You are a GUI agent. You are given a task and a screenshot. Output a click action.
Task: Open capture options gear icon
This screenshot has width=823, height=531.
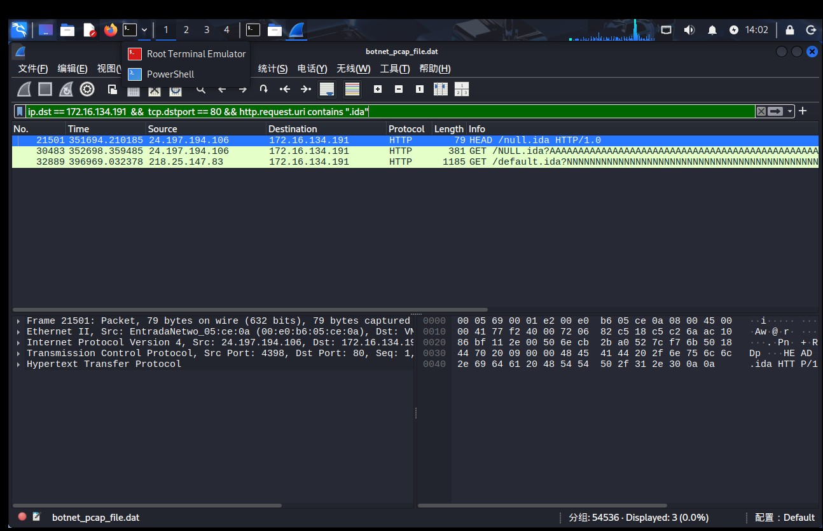pos(87,89)
